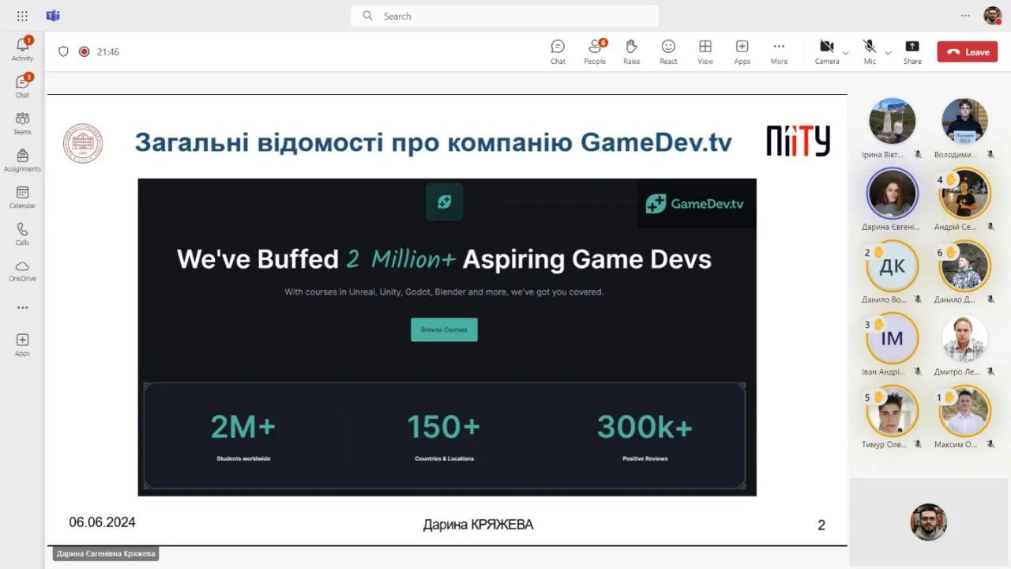Open the React emoji menu
The height and width of the screenshot is (569, 1011).
(x=668, y=51)
